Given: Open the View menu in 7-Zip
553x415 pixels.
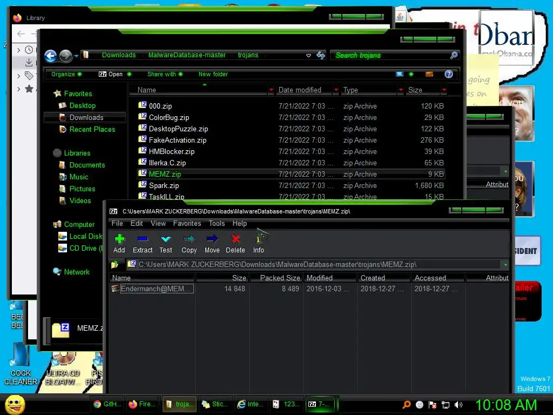Looking at the screenshot, I should pyautogui.click(x=158, y=223).
